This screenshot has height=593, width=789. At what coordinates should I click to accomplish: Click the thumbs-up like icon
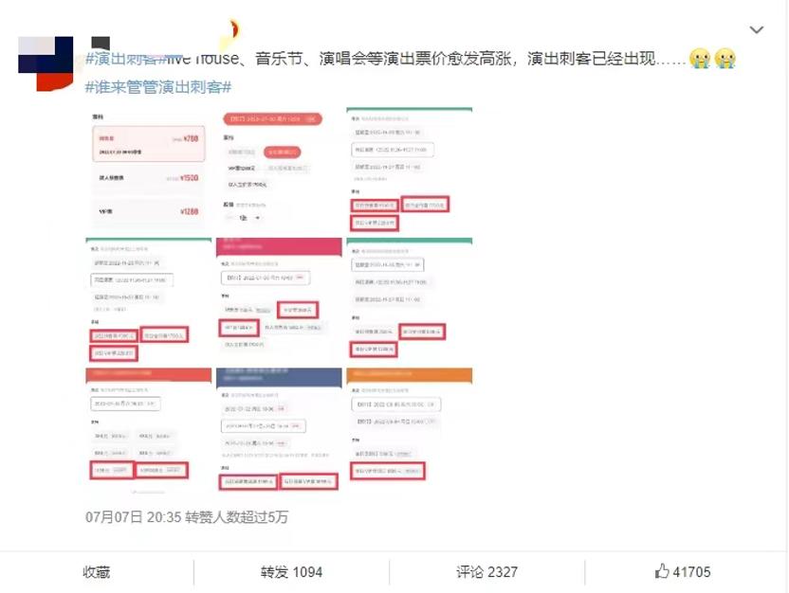(659, 572)
